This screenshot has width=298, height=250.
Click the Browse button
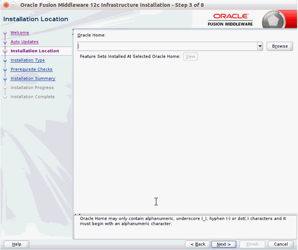point(280,46)
